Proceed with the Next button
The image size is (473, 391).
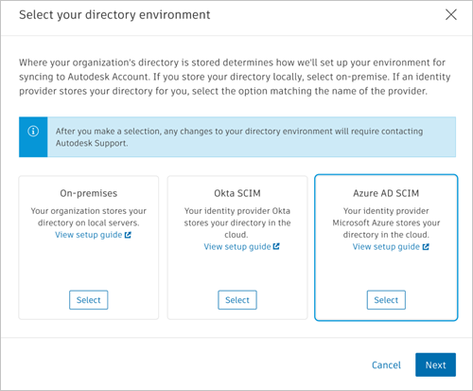435,364
